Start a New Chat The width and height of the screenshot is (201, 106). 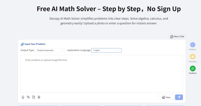click(177, 36)
